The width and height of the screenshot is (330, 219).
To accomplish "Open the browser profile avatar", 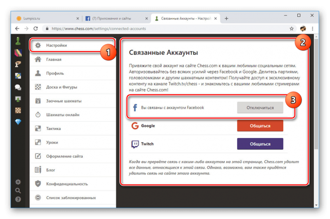I will pos(303,28).
